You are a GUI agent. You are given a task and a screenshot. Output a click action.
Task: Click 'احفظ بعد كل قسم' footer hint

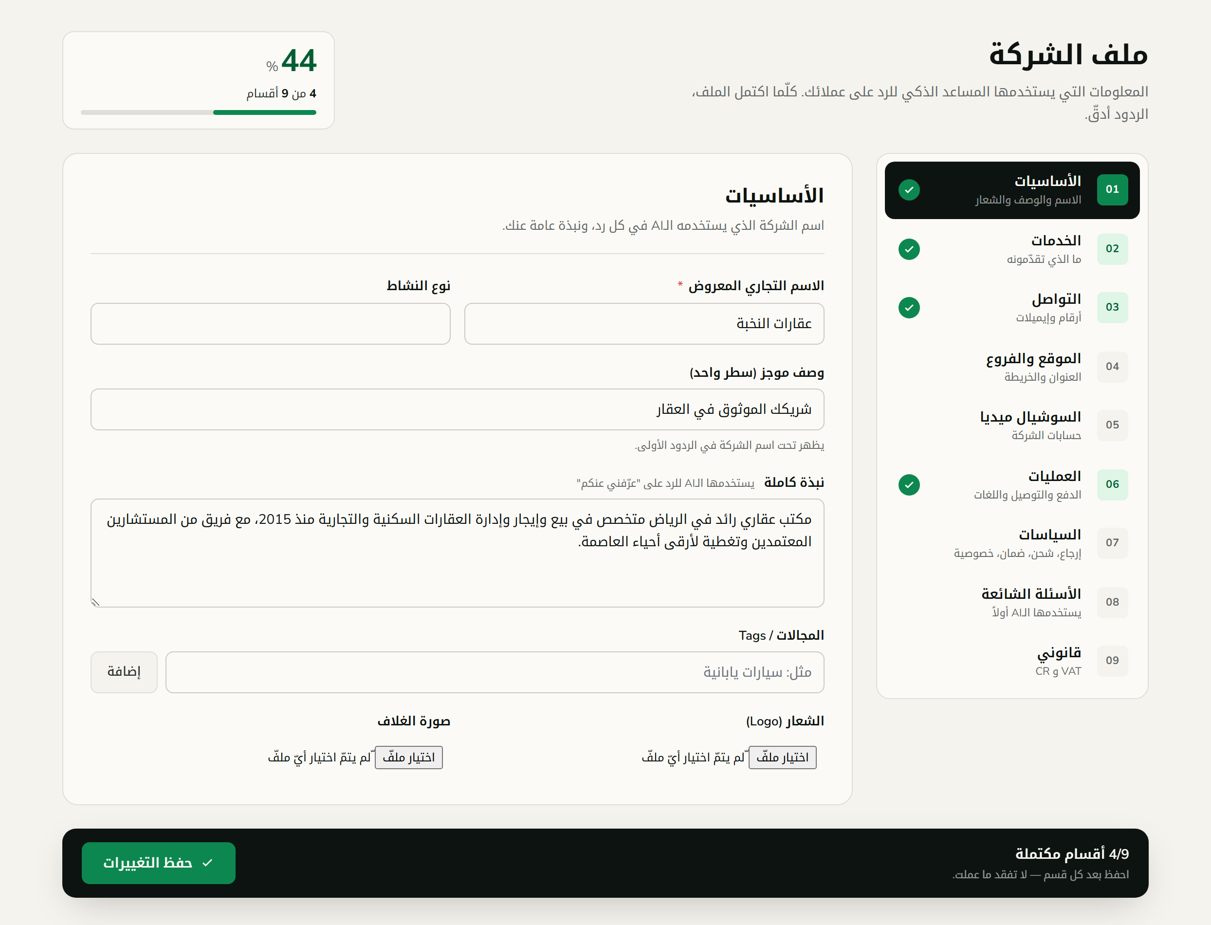1040,874
